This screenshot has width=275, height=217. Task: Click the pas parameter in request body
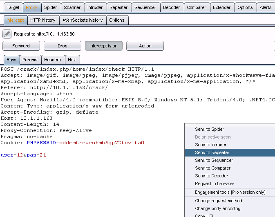tap(31, 155)
